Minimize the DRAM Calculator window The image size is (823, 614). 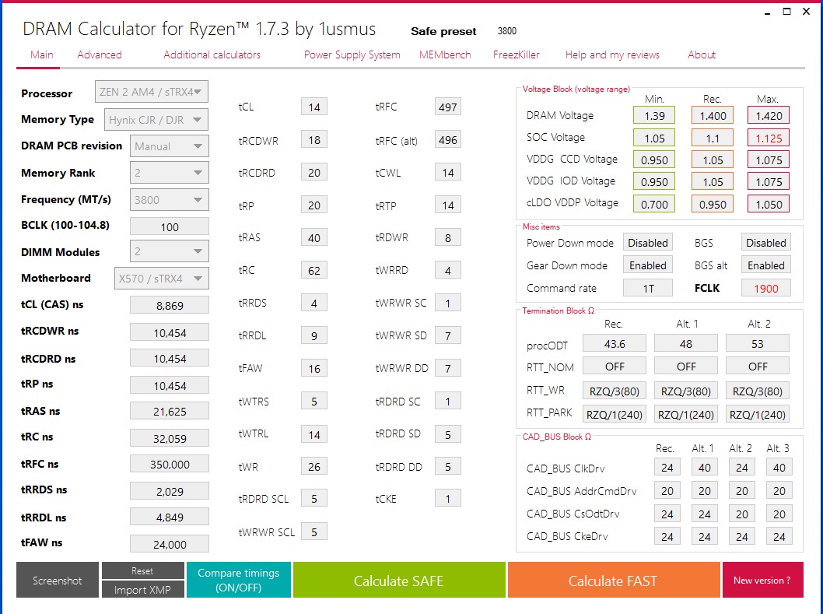point(768,12)
